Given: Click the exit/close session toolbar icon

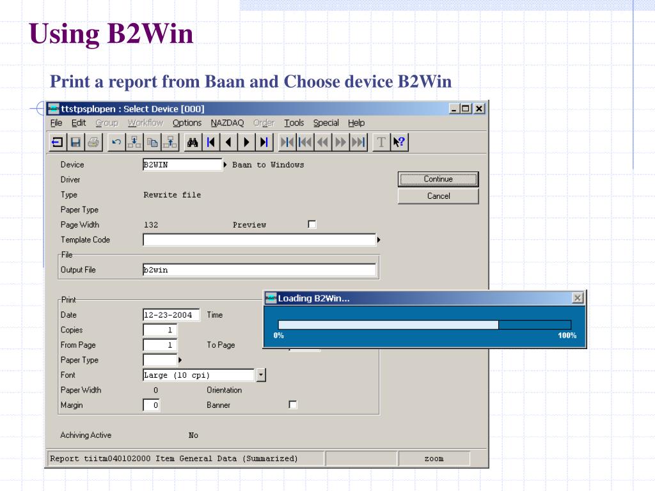Looking at the screenshot, I should pos(57,143).
